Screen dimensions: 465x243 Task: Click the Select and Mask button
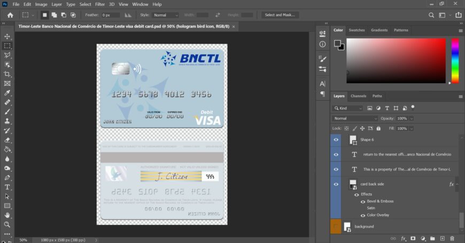(x=280, y=15)
